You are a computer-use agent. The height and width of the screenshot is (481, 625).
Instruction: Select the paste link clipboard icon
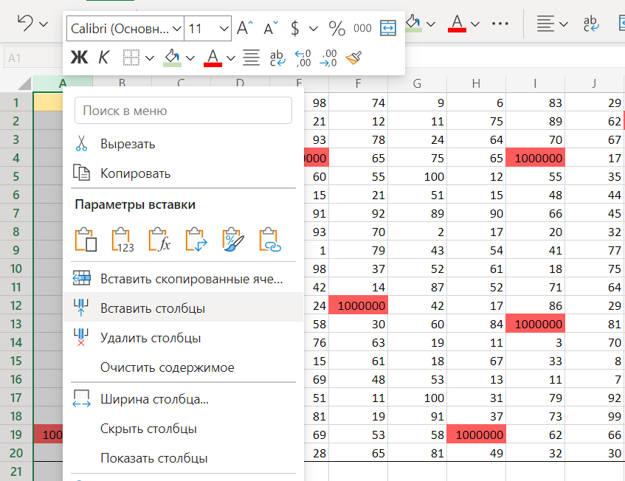tap(270, 240)
